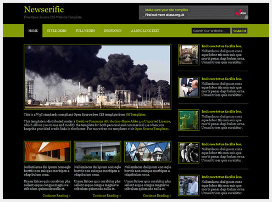The width and height of the screenshot is (272, 202).
Task: Open Indonectetus headline beside man reading papers
Action: tap(221, 79)
